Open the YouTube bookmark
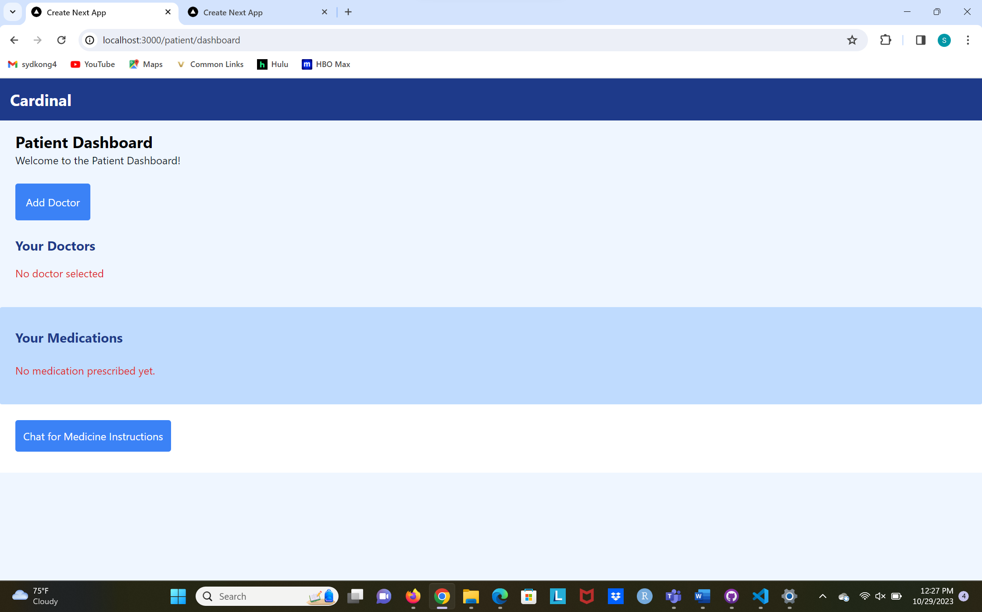982x612 pixels. (93, 64)
